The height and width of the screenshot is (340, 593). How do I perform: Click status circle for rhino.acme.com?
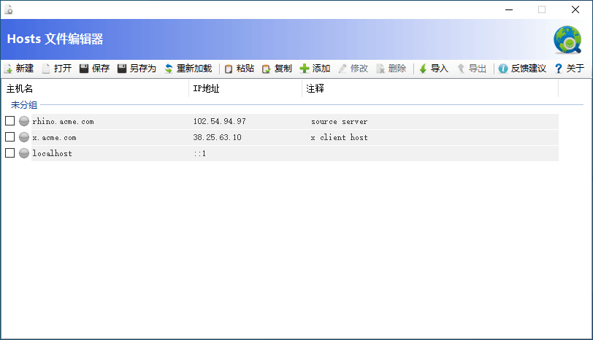click(x=24, y=121)
